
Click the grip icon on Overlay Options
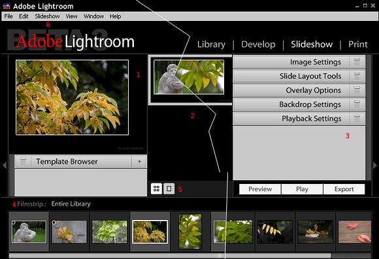point(357,90)
